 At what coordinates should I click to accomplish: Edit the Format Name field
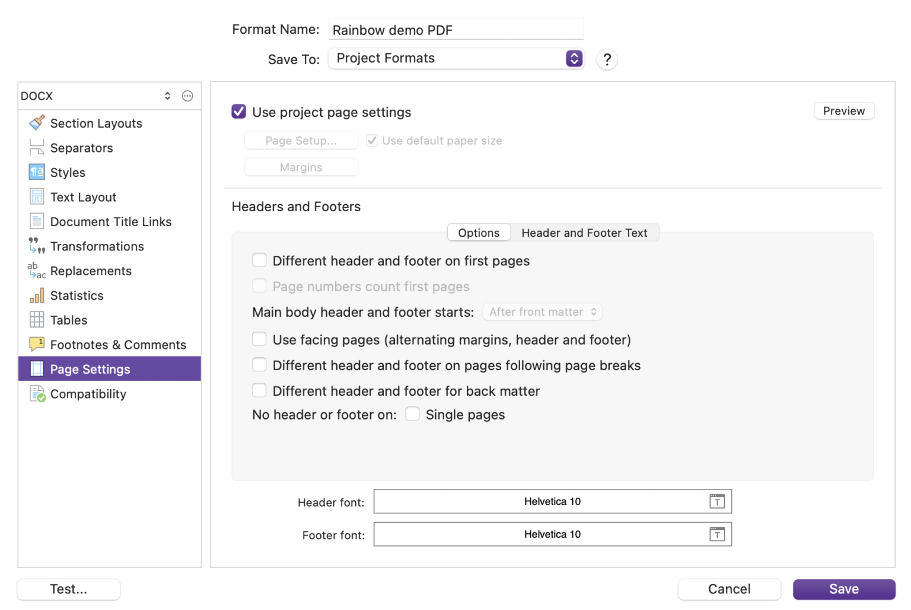(455, 30)
